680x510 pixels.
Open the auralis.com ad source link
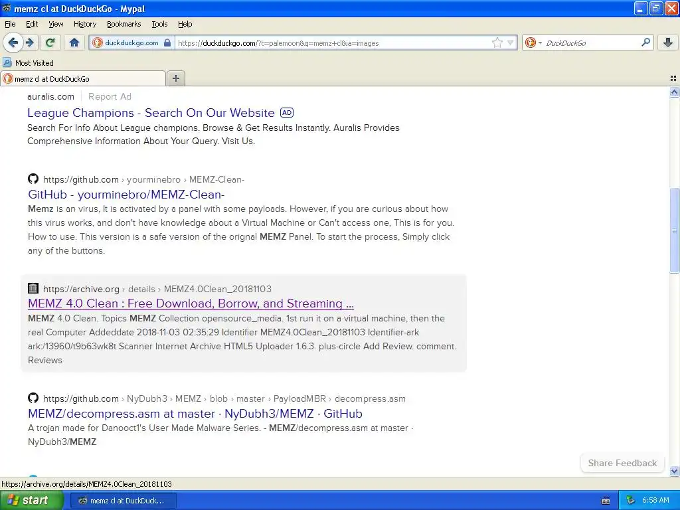pos(50,97)
